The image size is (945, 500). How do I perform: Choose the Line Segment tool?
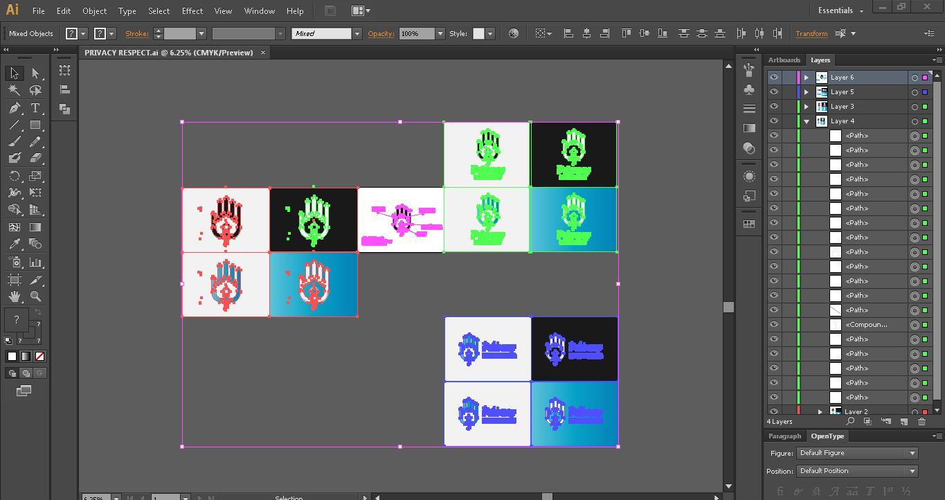[x=15, y=125]
